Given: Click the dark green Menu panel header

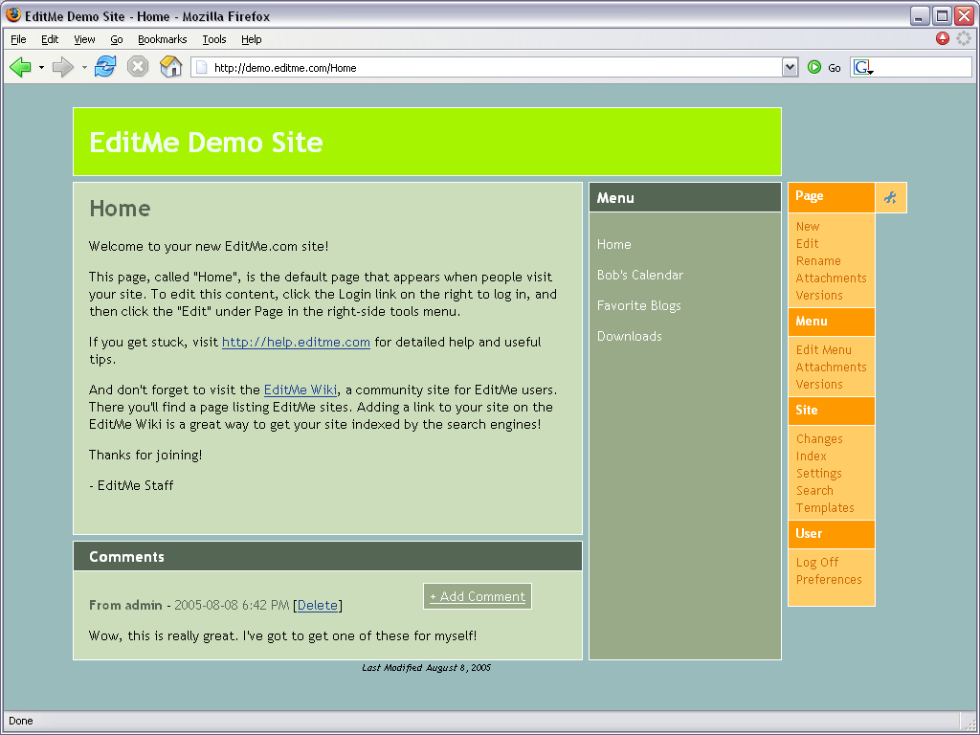Looking at the screenshot, I should [x=685, y=197].
